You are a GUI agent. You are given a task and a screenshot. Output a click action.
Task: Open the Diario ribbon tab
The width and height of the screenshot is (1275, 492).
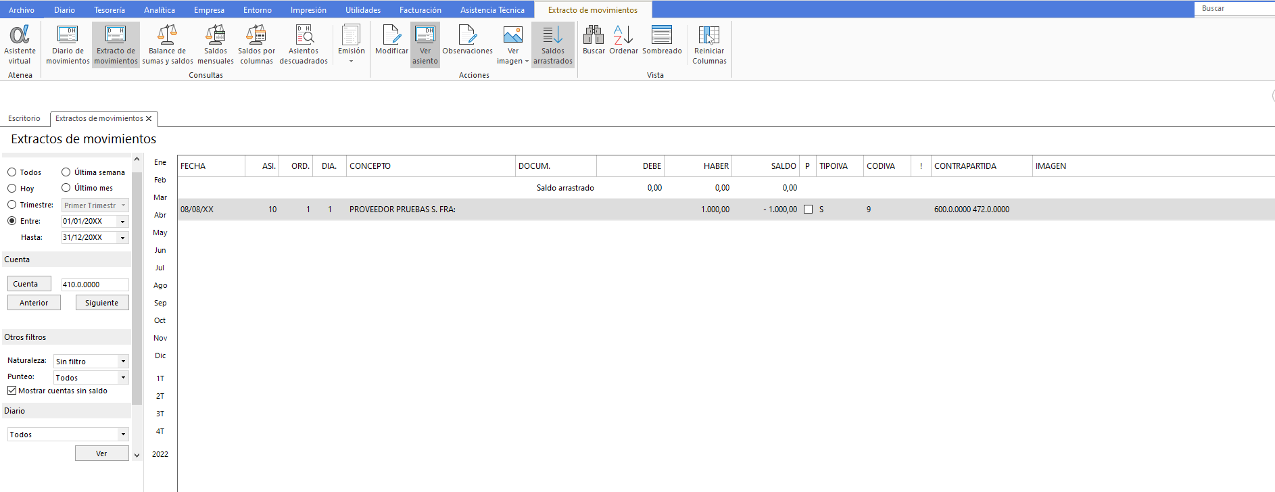pyautogui.click(x=65, y=10)
